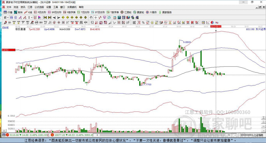Image resolution: width=266 pixels, height=143 pixels.
Task: Toggle the red boxed indicator icon
Action: [x=35, y=17]
